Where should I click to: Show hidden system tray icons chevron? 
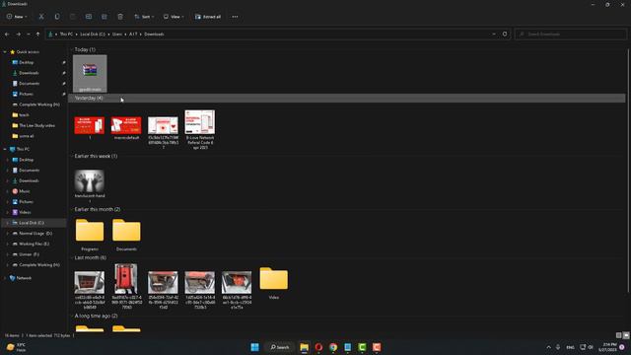click(548, 347)
